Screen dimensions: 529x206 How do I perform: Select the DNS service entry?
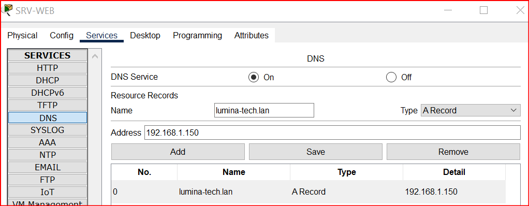(48, 117)
